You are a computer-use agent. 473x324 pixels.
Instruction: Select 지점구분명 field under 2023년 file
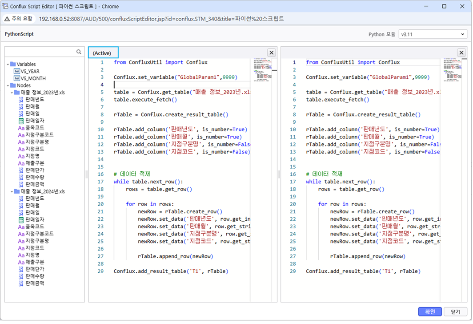[37, 142]
